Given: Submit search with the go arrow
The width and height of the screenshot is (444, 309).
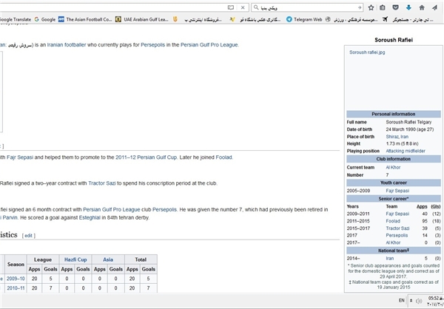Looking at the screenshot, I should (x=360, y=7).
